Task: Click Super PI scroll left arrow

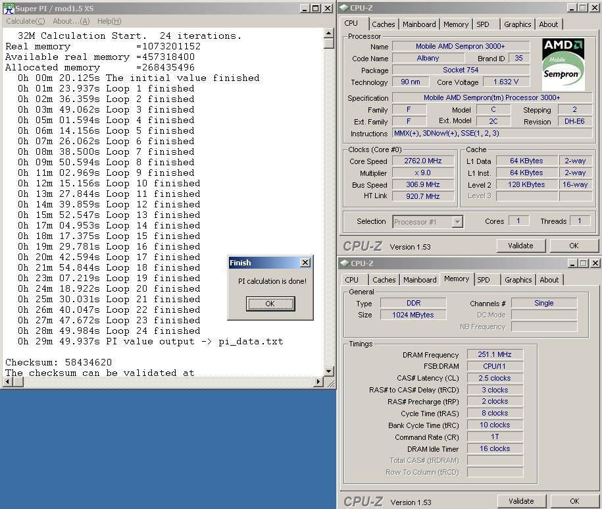Action: coord(7,381)
